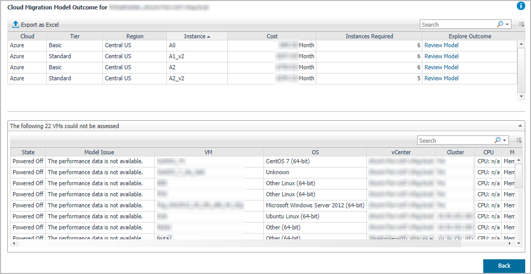Sort by VM column header
Screen dimensions: 531x274
point(209,152)
